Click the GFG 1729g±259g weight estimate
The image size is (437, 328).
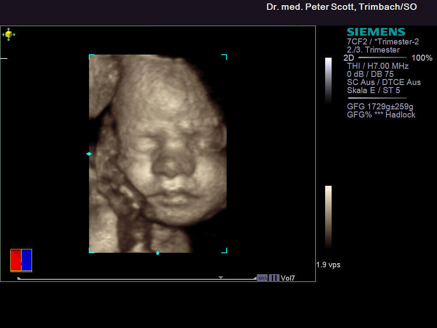point(380,107)
